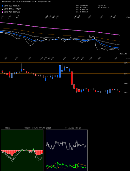Click the tallest blue breakout candlestick
130x171 pixels.
60,71
